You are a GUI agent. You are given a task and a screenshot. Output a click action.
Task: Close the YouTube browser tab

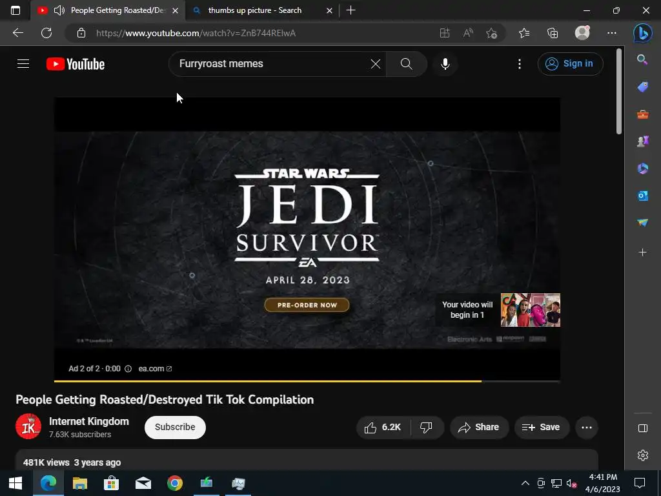[176, 10]
